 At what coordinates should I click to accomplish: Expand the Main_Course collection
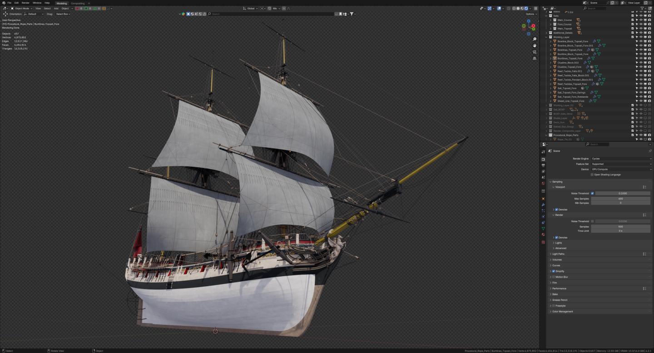(551, 20)
